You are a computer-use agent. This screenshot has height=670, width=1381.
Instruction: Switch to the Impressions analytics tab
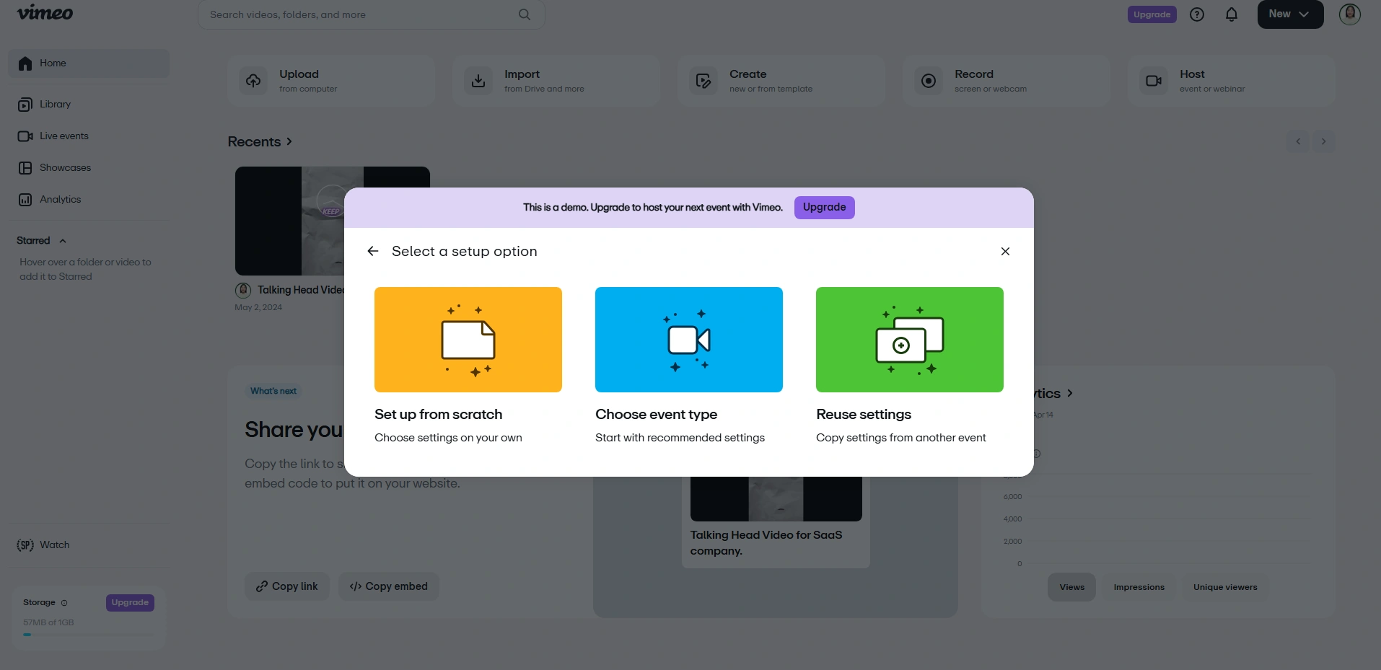1139,587
